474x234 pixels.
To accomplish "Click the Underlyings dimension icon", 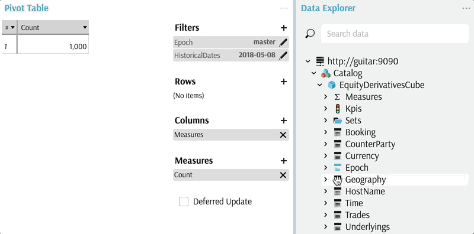I will click(338, 227).
